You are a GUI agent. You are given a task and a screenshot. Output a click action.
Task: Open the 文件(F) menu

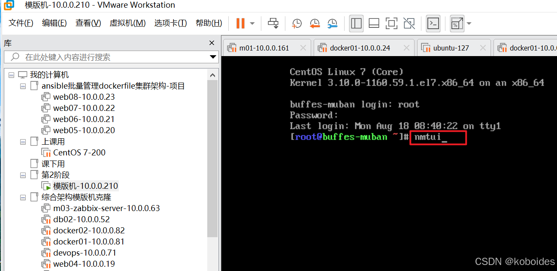[21, 23]
